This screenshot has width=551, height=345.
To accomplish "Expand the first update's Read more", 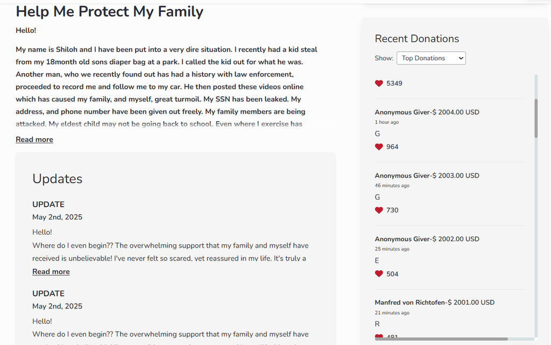I will [51, 272].
